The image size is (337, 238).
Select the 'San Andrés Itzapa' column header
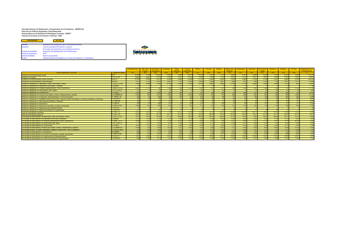coord(262,70)
